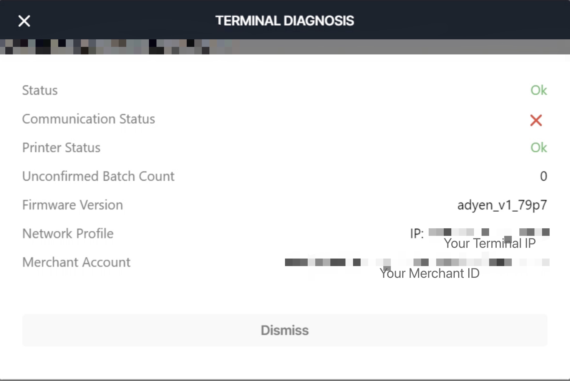Select the Communication Status label

pyautogui.click(x=88, y=119)
